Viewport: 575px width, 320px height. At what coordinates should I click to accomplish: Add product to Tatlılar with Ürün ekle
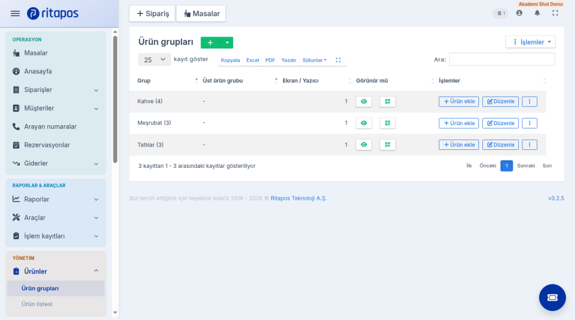tap(459, 145)
